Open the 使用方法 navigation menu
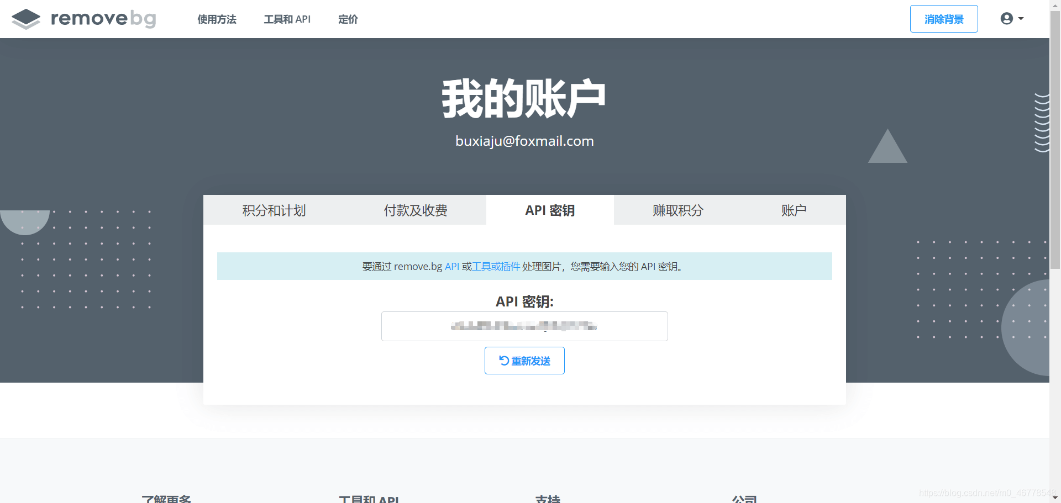This screenshot has height=503, width=1061. coord(217,19)
